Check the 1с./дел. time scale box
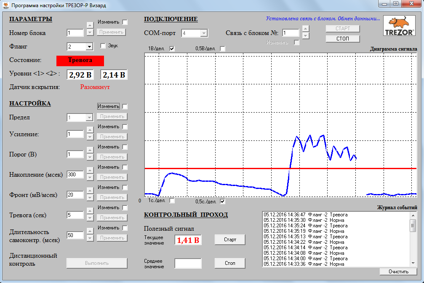The image size is (424, 283). tap(172, 201)
